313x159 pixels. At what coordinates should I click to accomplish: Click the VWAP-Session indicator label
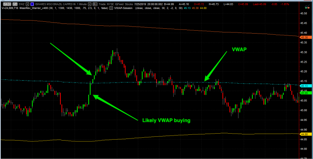coord(123,8)
